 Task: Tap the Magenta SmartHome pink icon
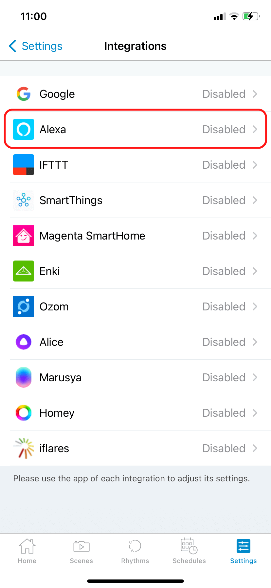[x=24, y=236]
